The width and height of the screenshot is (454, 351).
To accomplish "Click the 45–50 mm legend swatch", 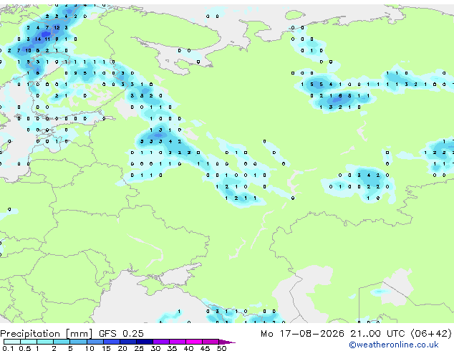I will (x=211, y=342).
